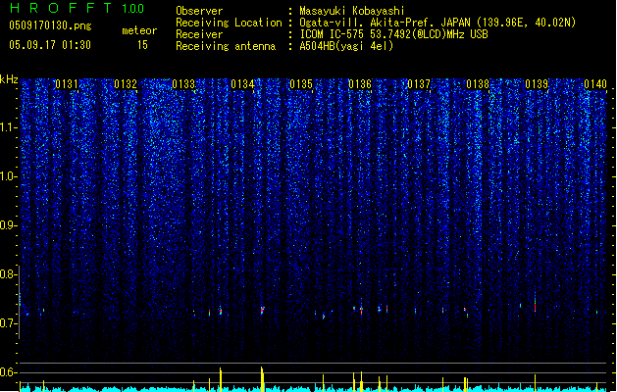The image size is (617, 392).
Task: Click the 0132 time marker
Action: [126, 84]
